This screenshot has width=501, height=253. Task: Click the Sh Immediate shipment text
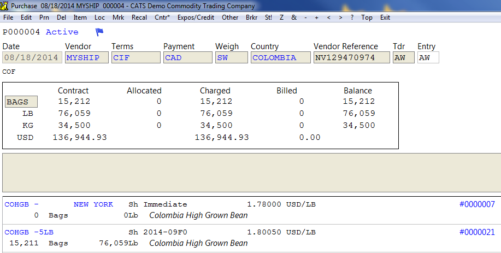pos(158,204)
